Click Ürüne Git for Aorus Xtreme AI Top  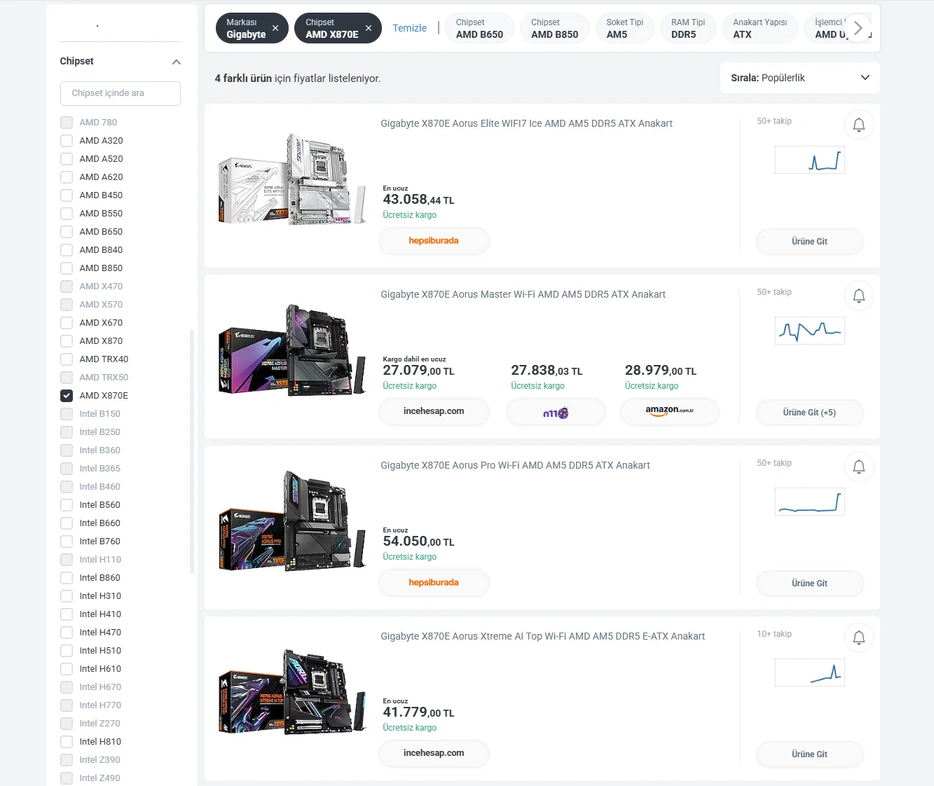[x=810, y=754]
